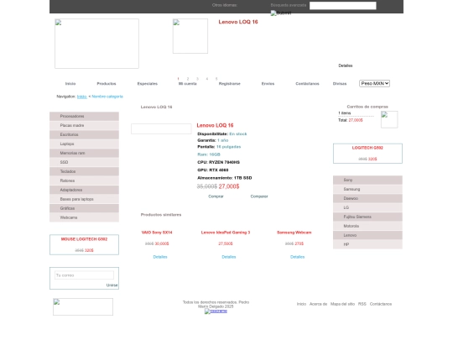The height and width of the screenshot is (340, 453).
Task: Click the Inicio breadcrumb link
Action: 81,97
